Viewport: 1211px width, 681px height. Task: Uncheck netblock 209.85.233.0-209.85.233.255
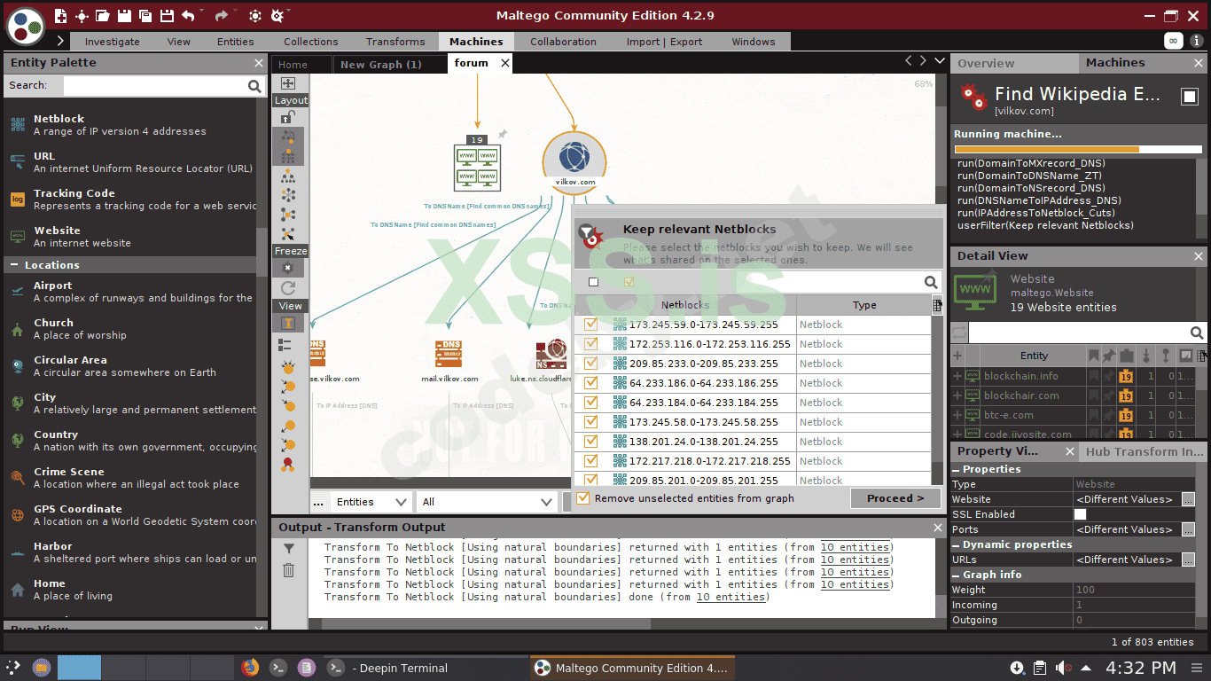click(590, 364)
